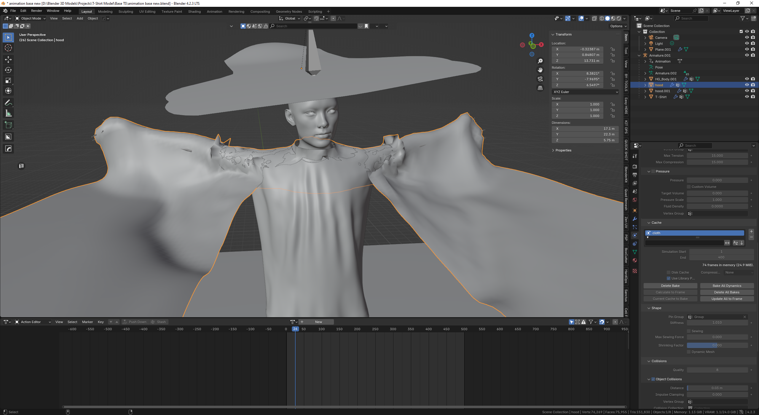Image resolution: width=759 pixels, height=415 pixels.
Task: Choose the Measure tool
Action: pos(8,113)
